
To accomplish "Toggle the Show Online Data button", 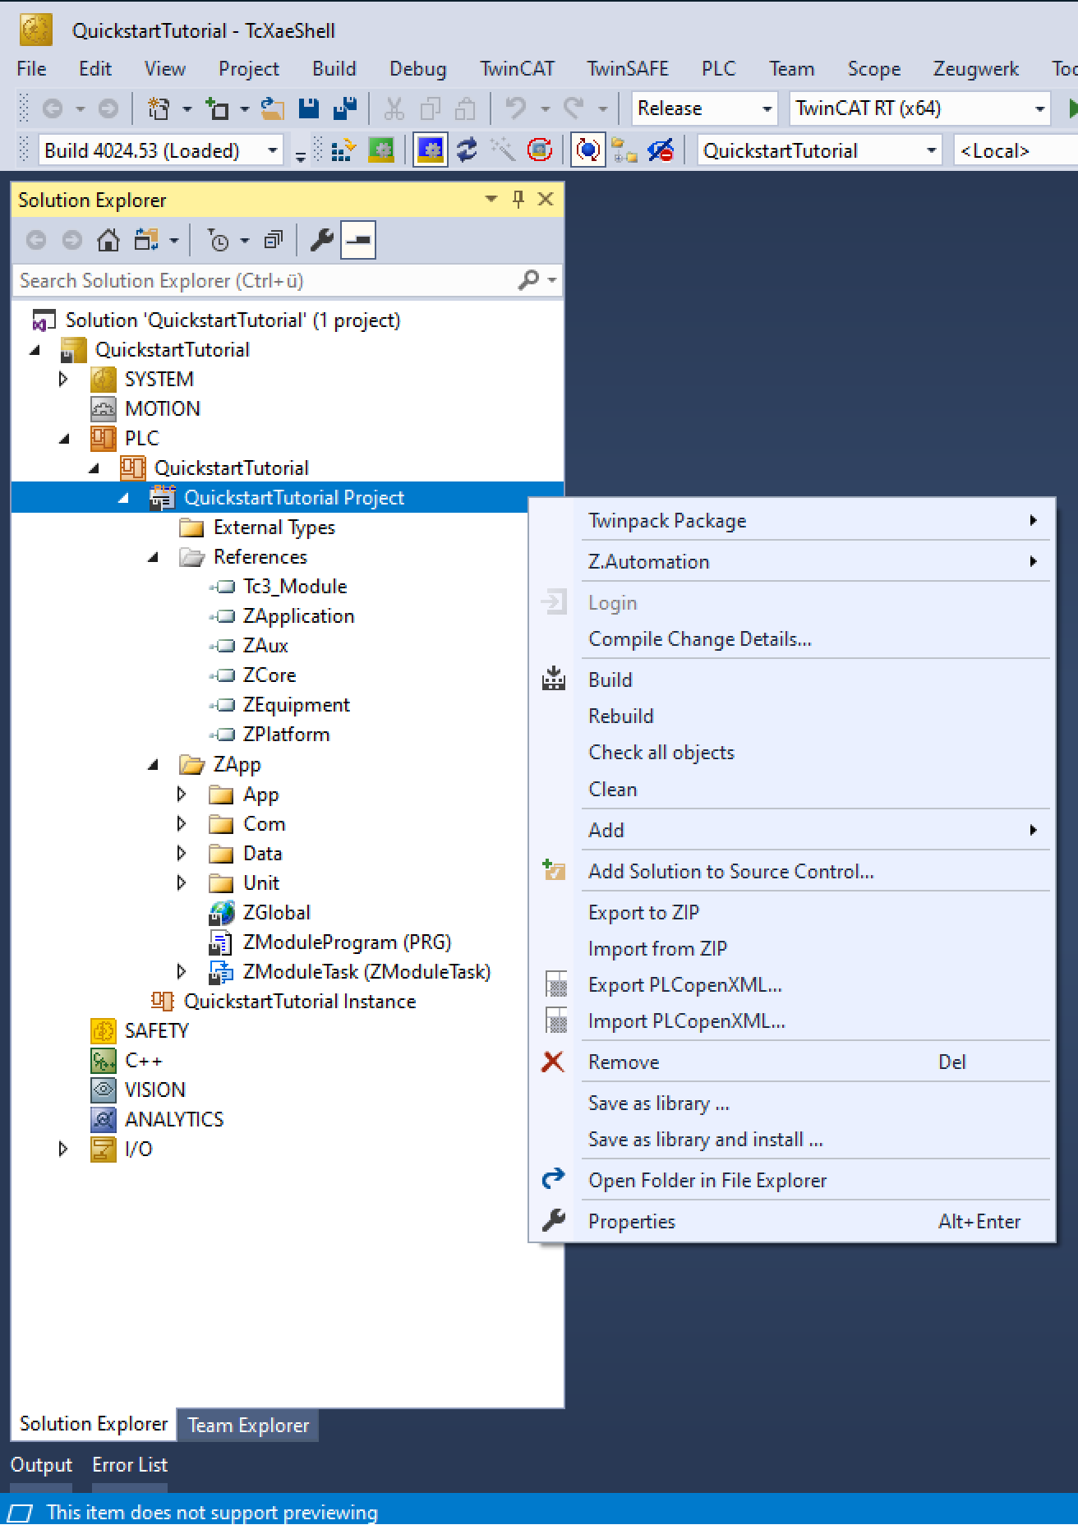I will [588, 150].
